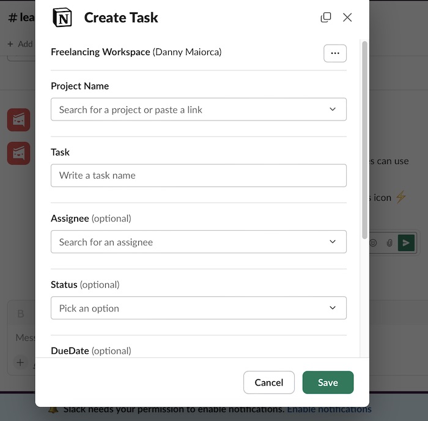Open the dialog in a new window
This screenshot has width=428, height=421.
pyautogui.click(x=326, y=18)
